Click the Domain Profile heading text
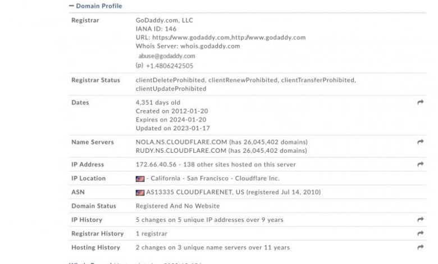Screen dimensions: 438x264 point(99,6)
